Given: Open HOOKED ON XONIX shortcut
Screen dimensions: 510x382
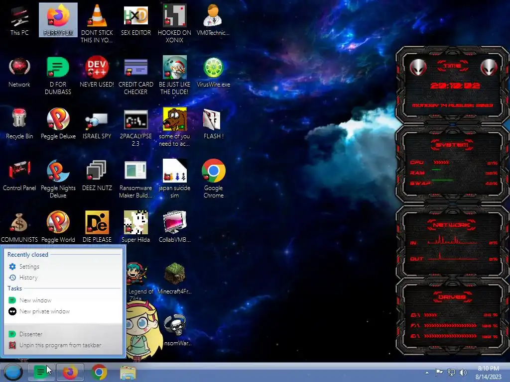Looking at the screenshot, I should [175, 23].
